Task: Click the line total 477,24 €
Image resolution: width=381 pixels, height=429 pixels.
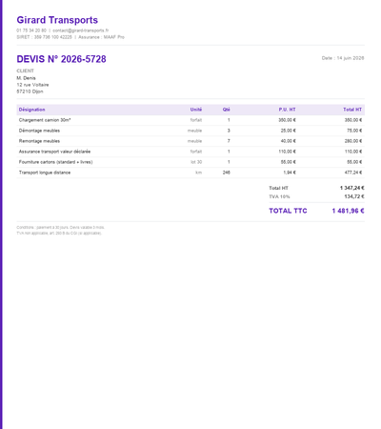Action: 353,173
